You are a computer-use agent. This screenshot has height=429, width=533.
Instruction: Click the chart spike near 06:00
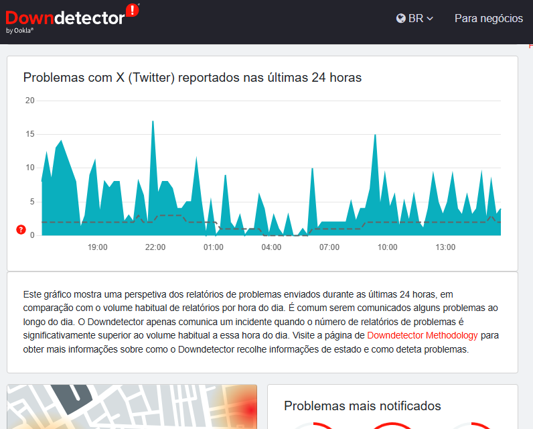pos(312,170)
